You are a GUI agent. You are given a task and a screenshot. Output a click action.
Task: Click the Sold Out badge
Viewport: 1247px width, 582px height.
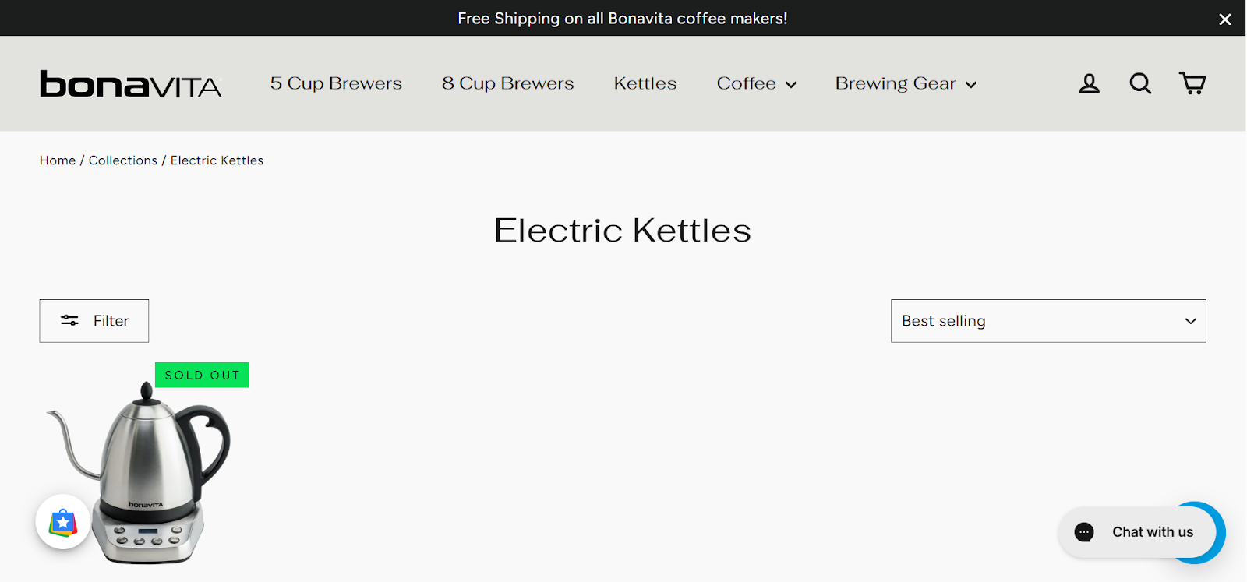(x=202, y=375)
